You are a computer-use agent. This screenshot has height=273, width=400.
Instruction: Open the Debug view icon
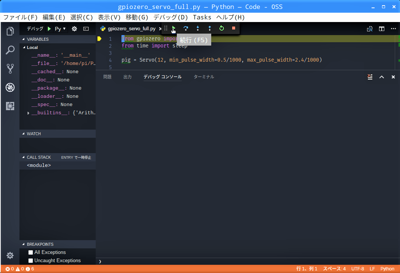[10, 87]
